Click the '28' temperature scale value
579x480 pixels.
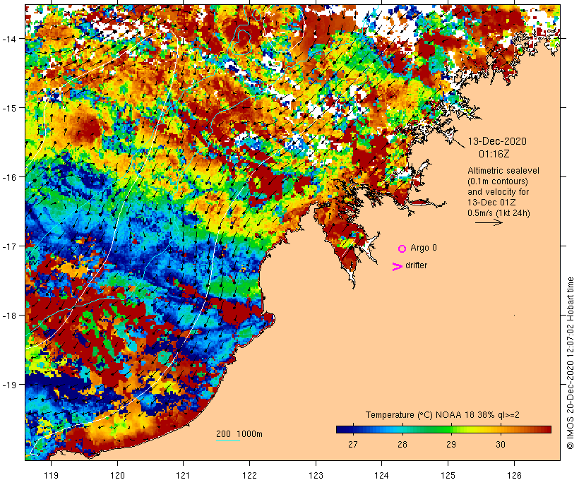[x=402, y=444]
